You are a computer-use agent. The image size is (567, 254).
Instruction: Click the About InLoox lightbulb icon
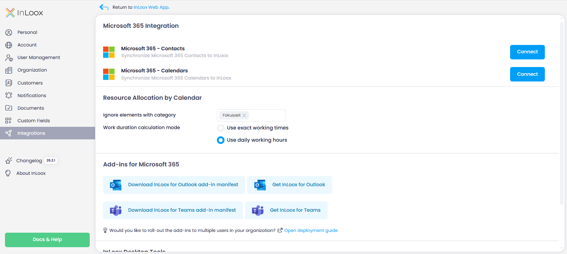click(x=8, y=173)
